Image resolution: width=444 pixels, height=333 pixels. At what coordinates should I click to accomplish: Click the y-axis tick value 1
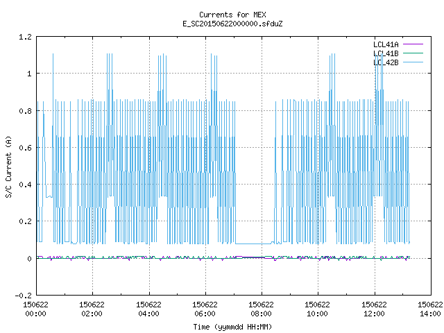coord(29,74)
